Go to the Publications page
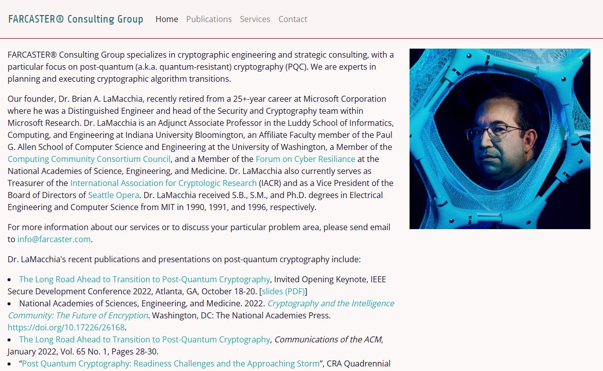The height and width of the screenshot is (371, 603). [209, 19]
